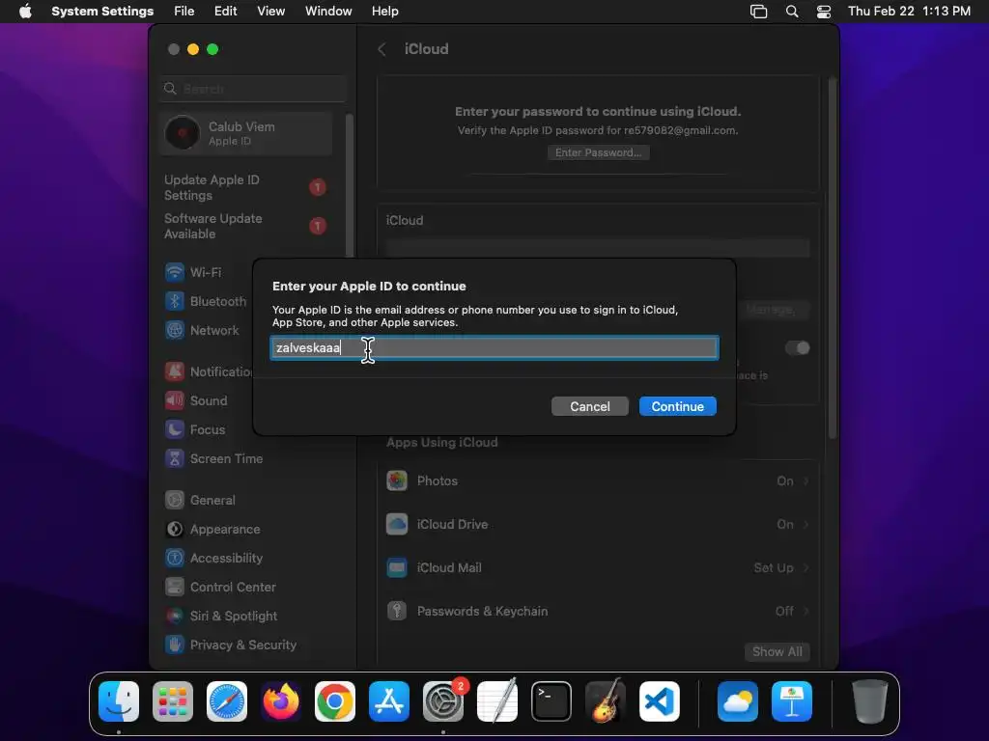989x741 pixels.
Task: Expand the Passwords & Keychain row chevron
Action: click(806, 611)
